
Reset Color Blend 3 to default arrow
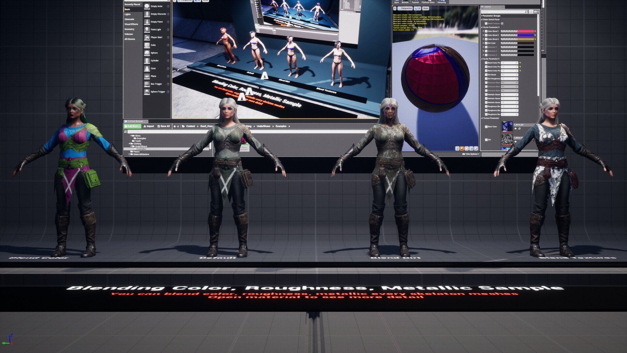click(535, 39)
